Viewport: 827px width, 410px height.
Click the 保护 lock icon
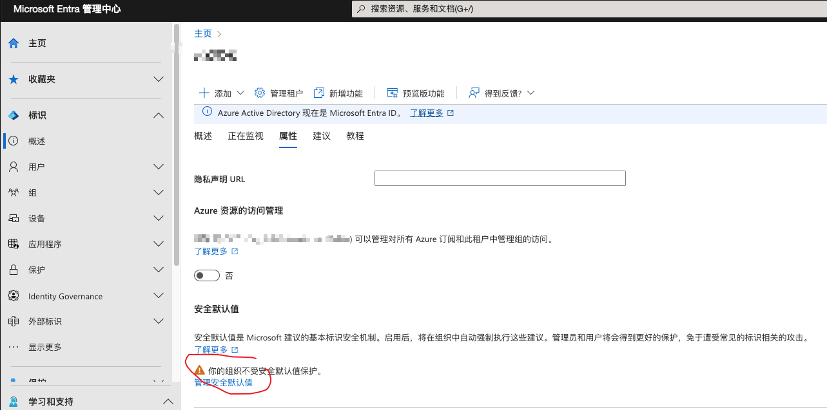pyautogui.click(x=14, y=270)
